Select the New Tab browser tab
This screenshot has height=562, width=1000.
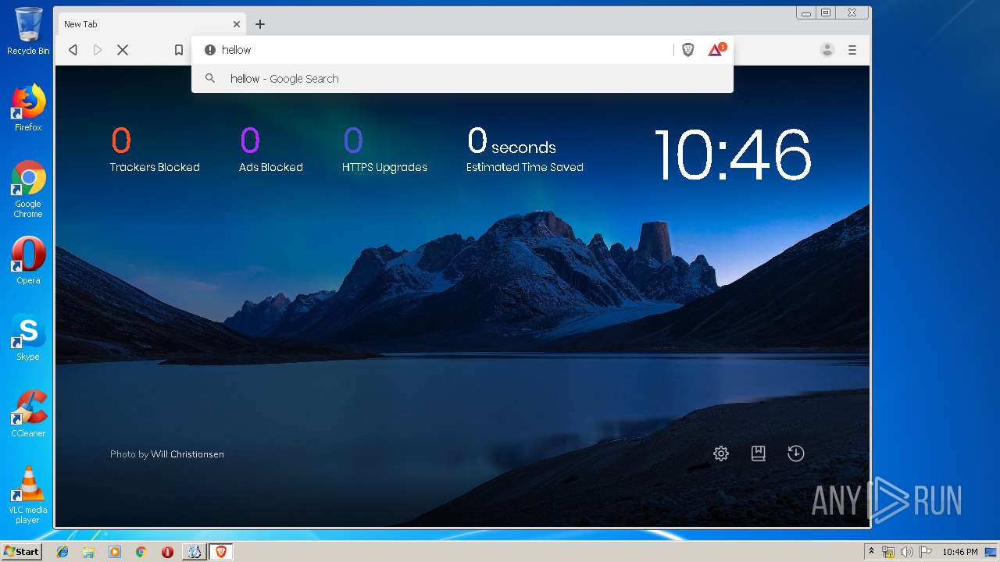point(152,24)
